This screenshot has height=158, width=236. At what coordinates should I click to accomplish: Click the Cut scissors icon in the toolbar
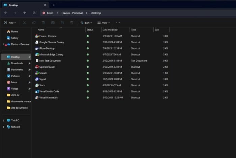tap(24, 23)
